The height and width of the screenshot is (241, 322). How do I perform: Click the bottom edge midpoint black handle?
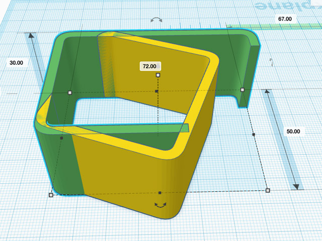[159, 193]
